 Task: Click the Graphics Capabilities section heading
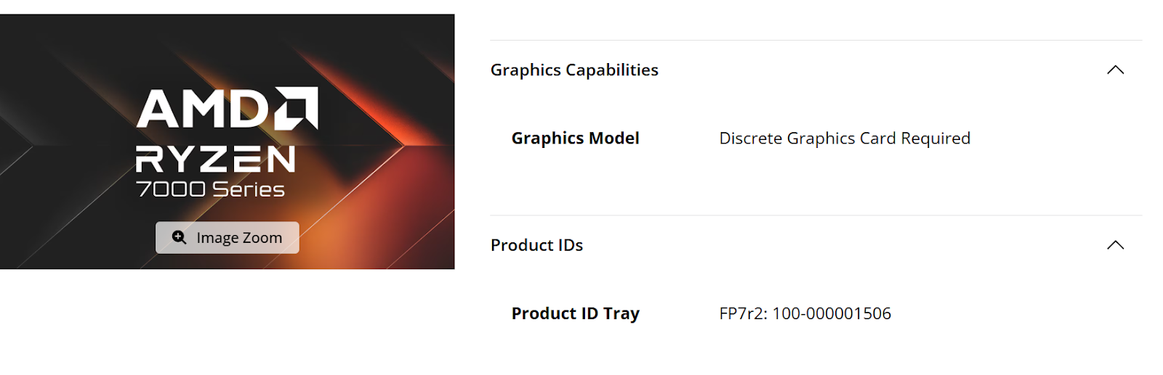click(574, 70)
